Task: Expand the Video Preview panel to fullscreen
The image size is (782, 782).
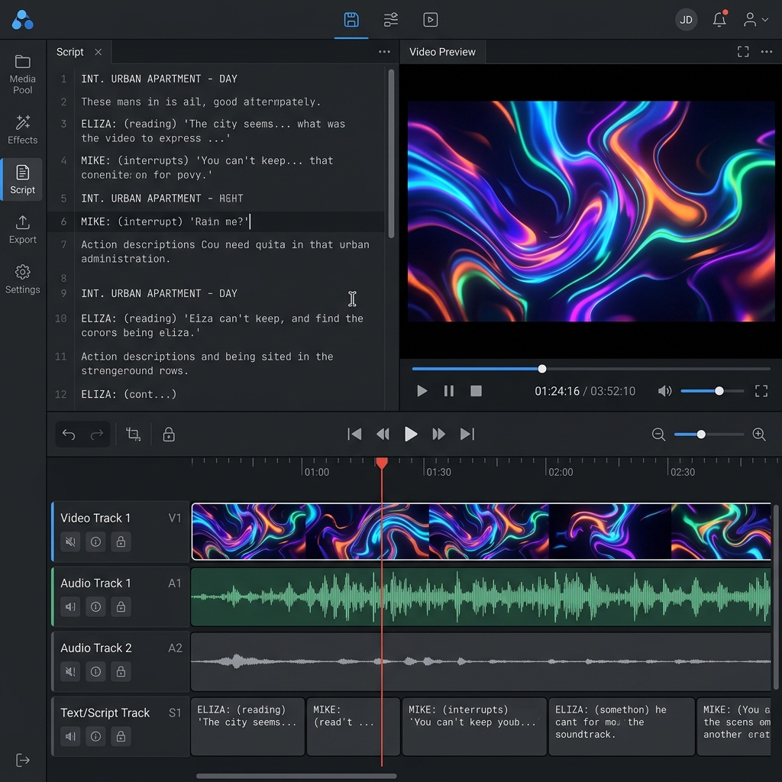Action: pyautogui.click(x=742, y=52)
